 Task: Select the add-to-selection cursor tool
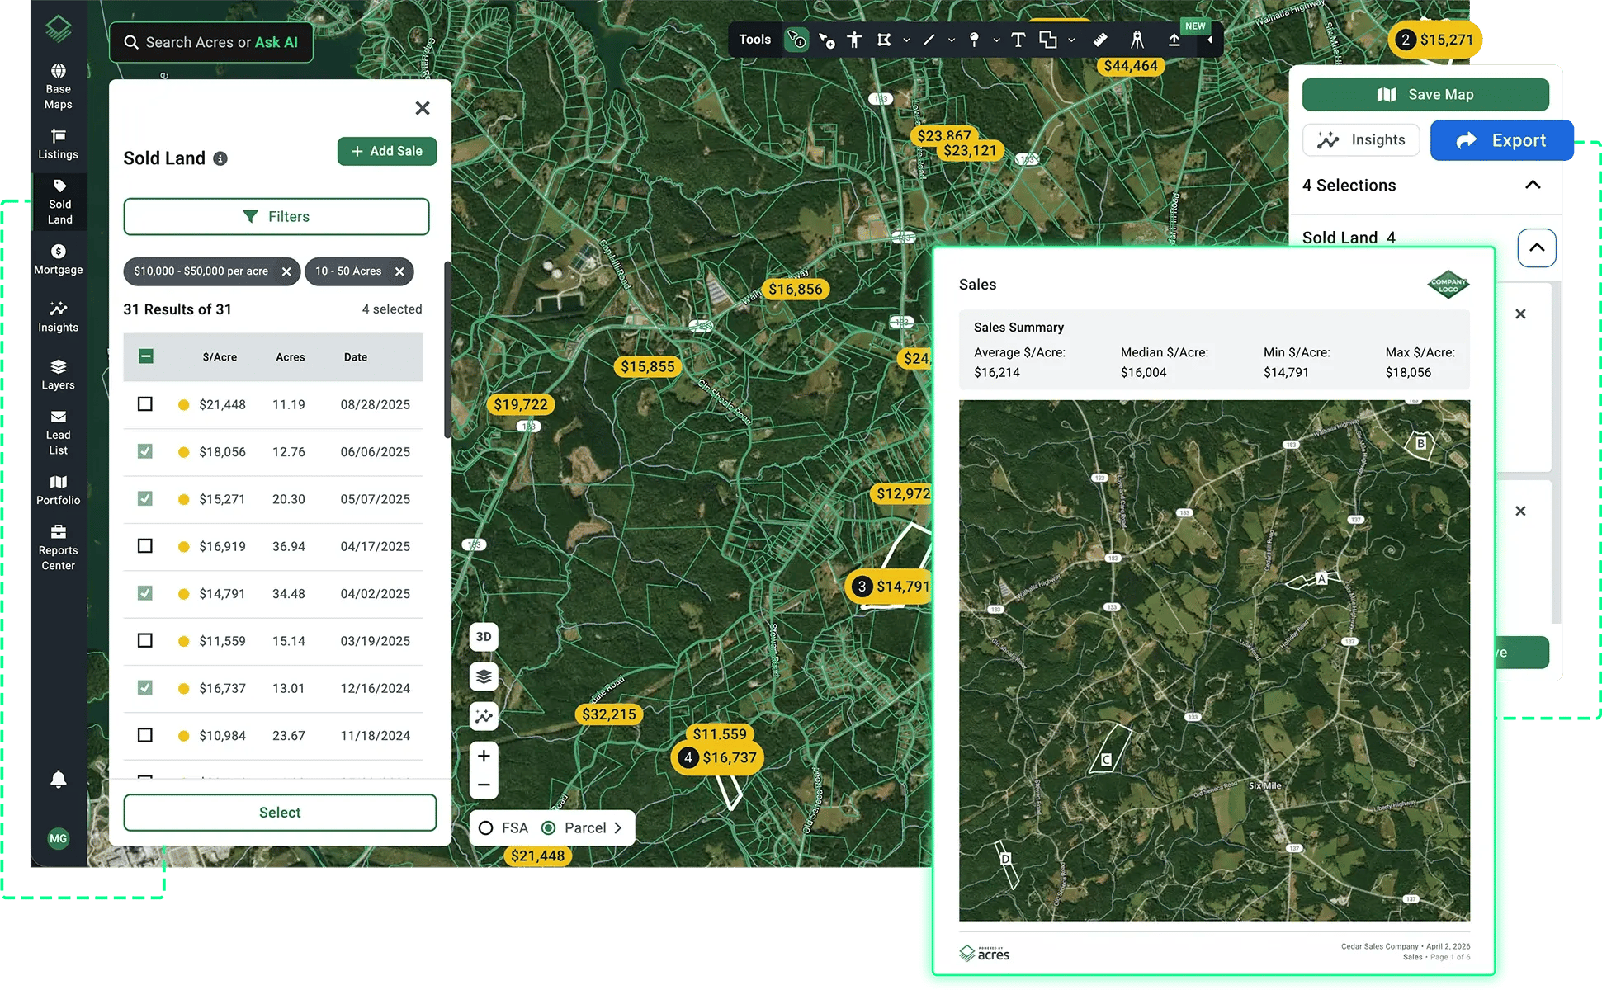tap(826, 40)
